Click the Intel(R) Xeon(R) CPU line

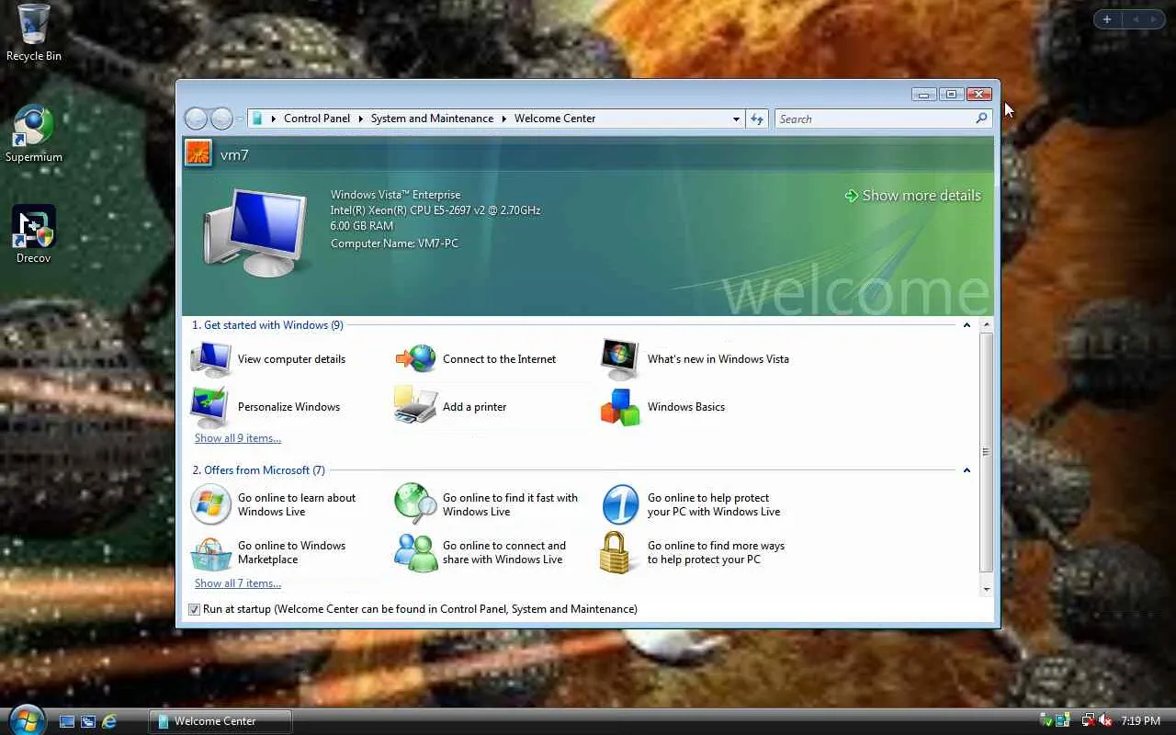coord(435,210)
